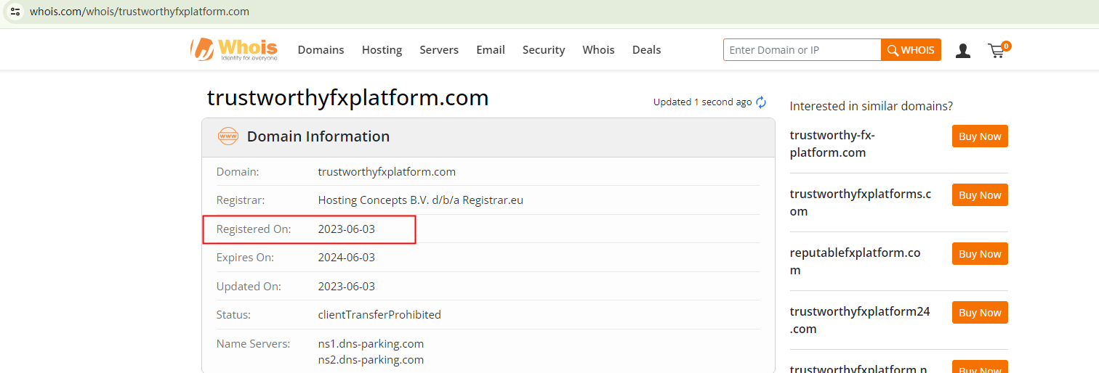Image resolution: width=1099 pixels, height=373 pixels.
Task: Click the browser address bar URL
Action: [140, 12]
